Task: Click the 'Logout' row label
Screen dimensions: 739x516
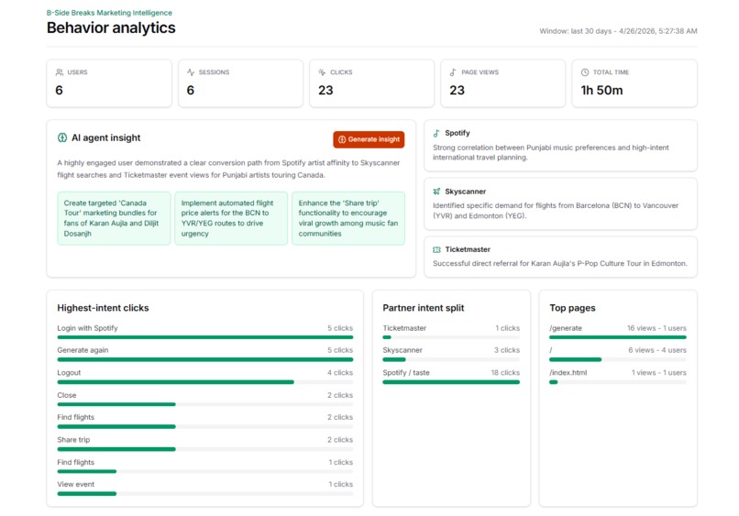Action: [x=69, y=373]
